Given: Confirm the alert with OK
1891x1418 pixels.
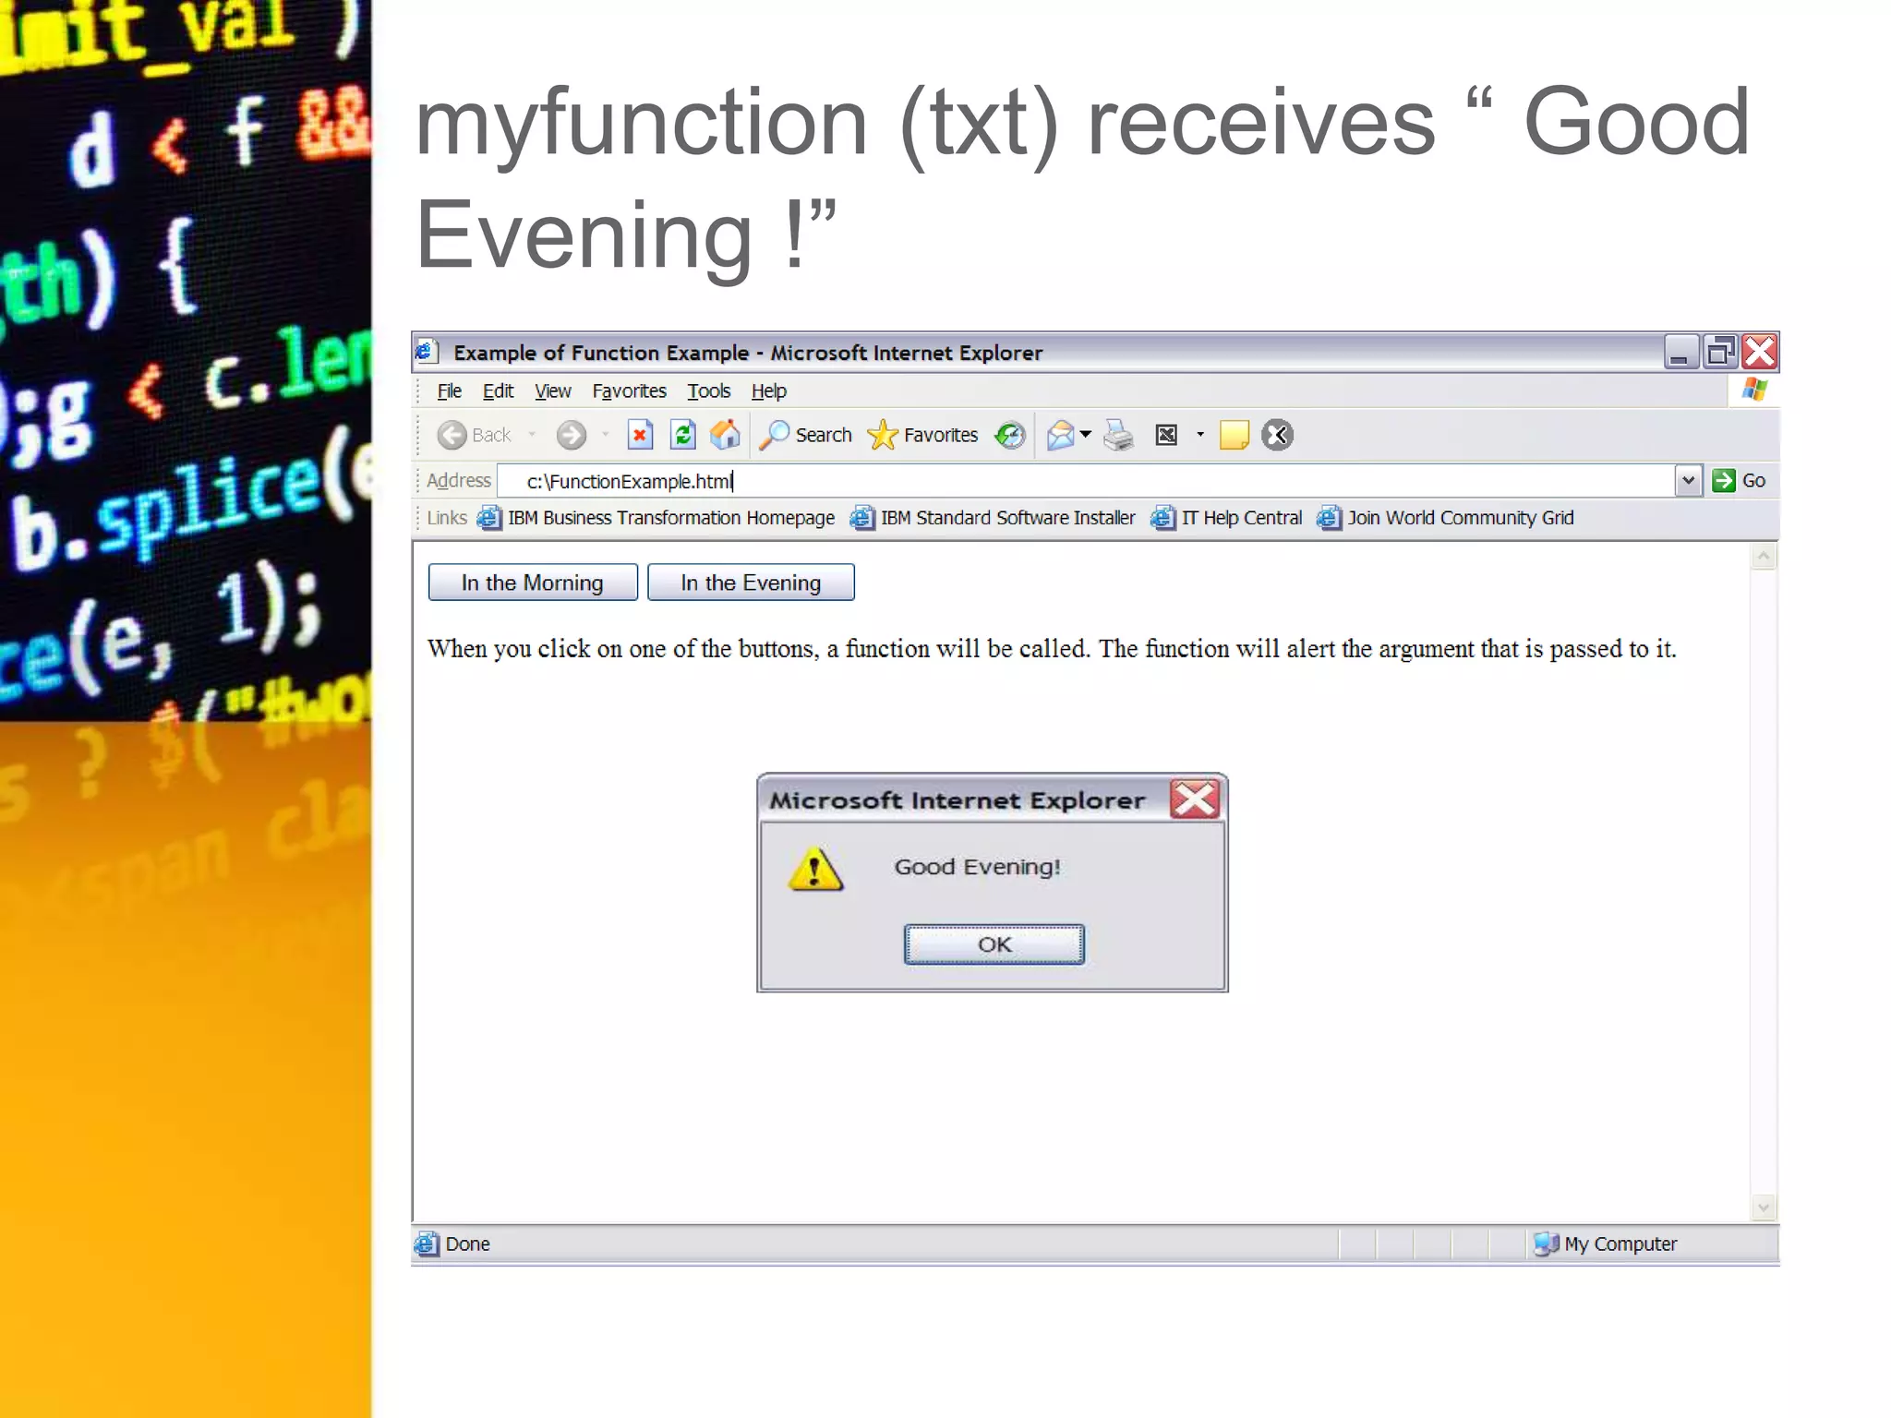Looking at the screenshot, I should pos(994,944).
